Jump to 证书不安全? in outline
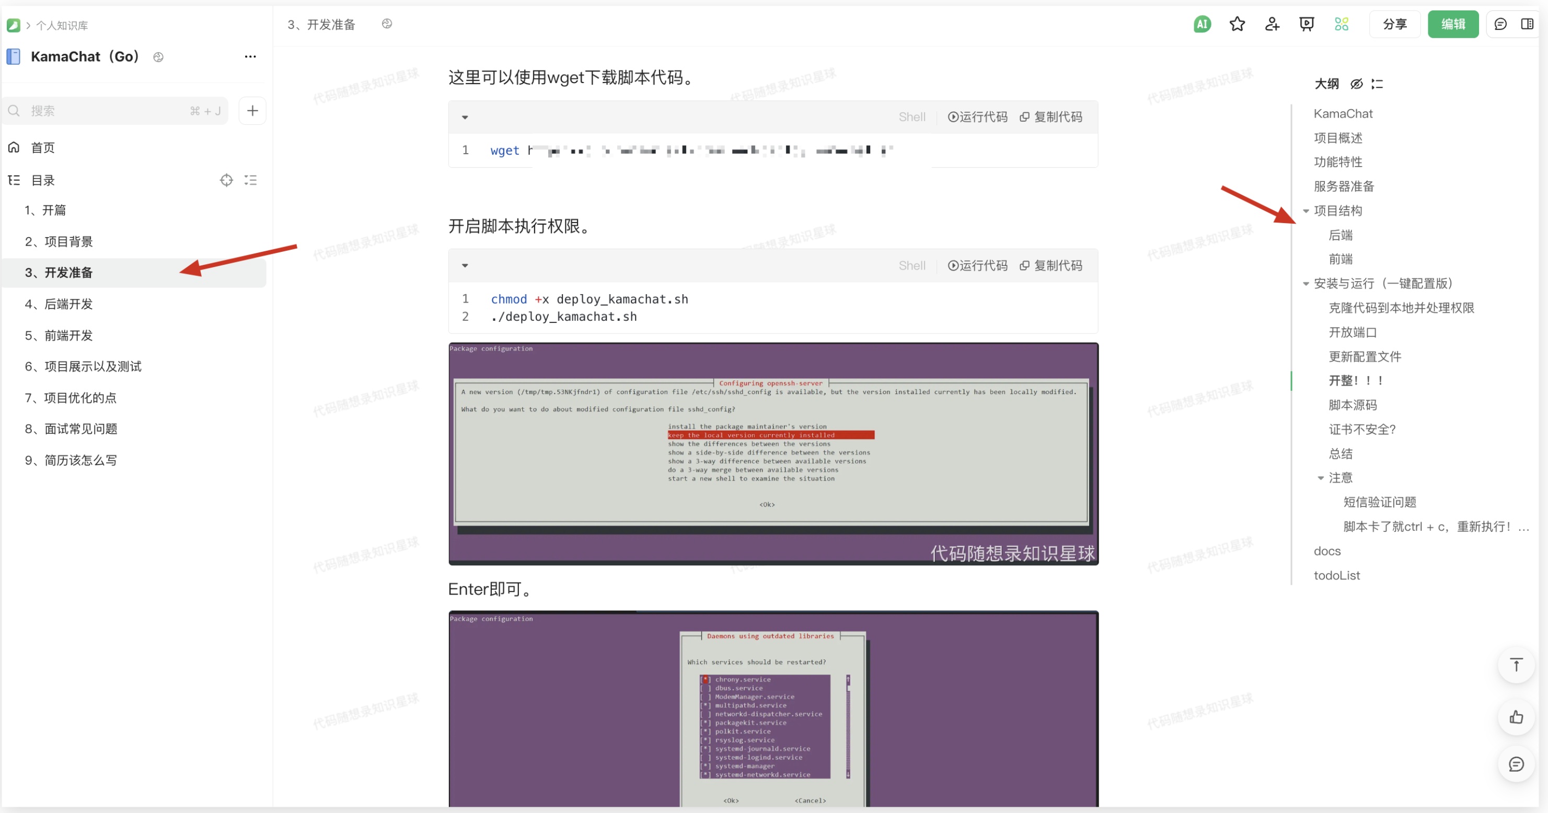1548x813 pixels. coord(1362,429)
